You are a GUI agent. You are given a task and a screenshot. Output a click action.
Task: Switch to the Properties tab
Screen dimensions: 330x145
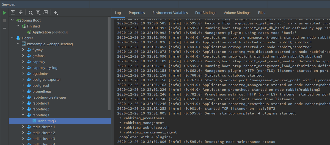tap(137, 13)
